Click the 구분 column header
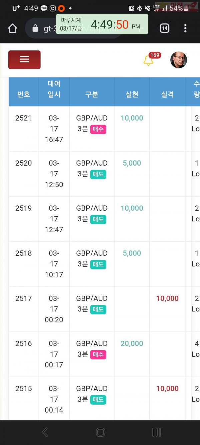200x445 pixels. (92, 94)
